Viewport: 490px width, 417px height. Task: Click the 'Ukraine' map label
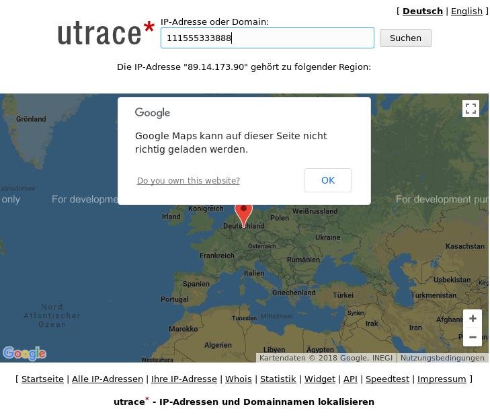[x=327, y=237]
